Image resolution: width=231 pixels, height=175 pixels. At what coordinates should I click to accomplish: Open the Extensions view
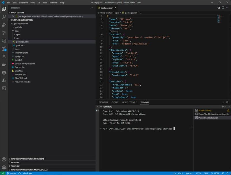coord(4,49)
